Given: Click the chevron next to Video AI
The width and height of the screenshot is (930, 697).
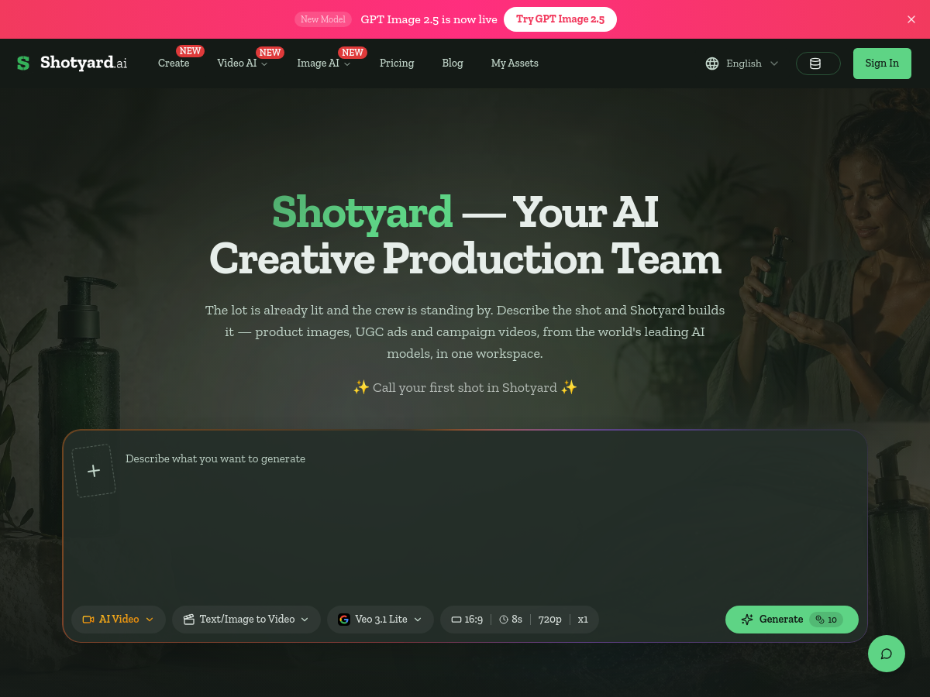Looking at the screenshot, I should (264, 64).
